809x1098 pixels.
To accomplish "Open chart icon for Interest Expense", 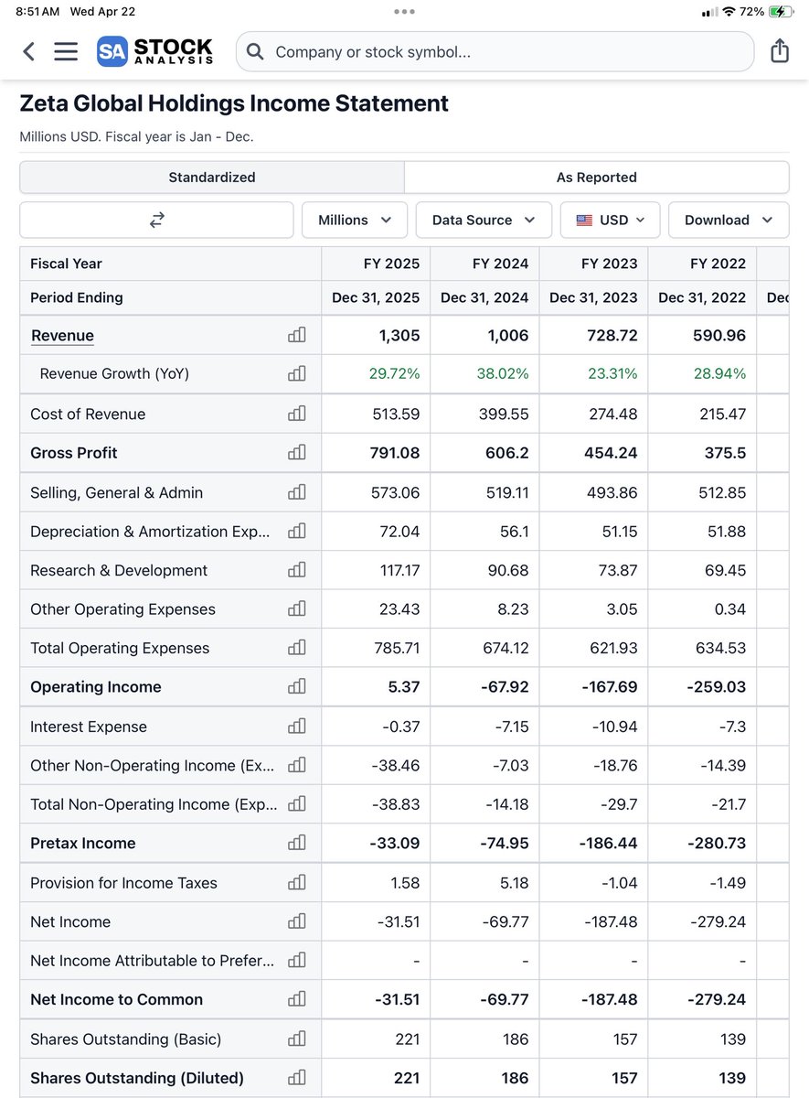I will [296, 727].
